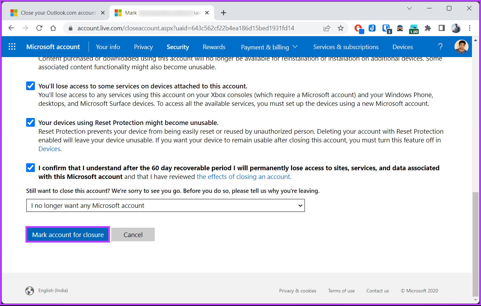Click the address bar URL field
This screenshot has width=481, height=306.
tap(186, 28)
